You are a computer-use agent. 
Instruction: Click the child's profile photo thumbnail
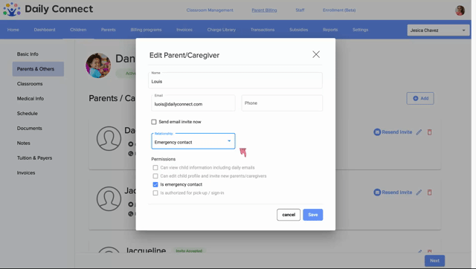click(x=98, y=65)
